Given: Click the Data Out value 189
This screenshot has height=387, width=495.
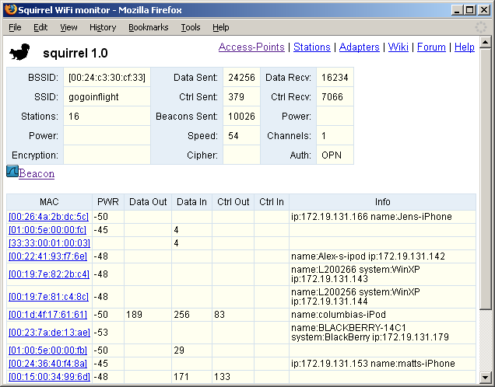Looking at the screenshot, I should (x=134, y=315).
